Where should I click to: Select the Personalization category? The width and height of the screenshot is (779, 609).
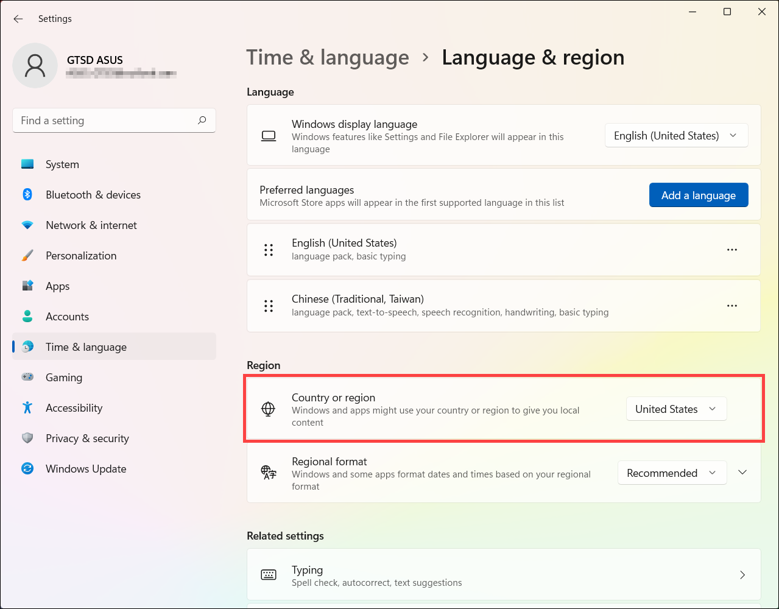click(114, 256)
